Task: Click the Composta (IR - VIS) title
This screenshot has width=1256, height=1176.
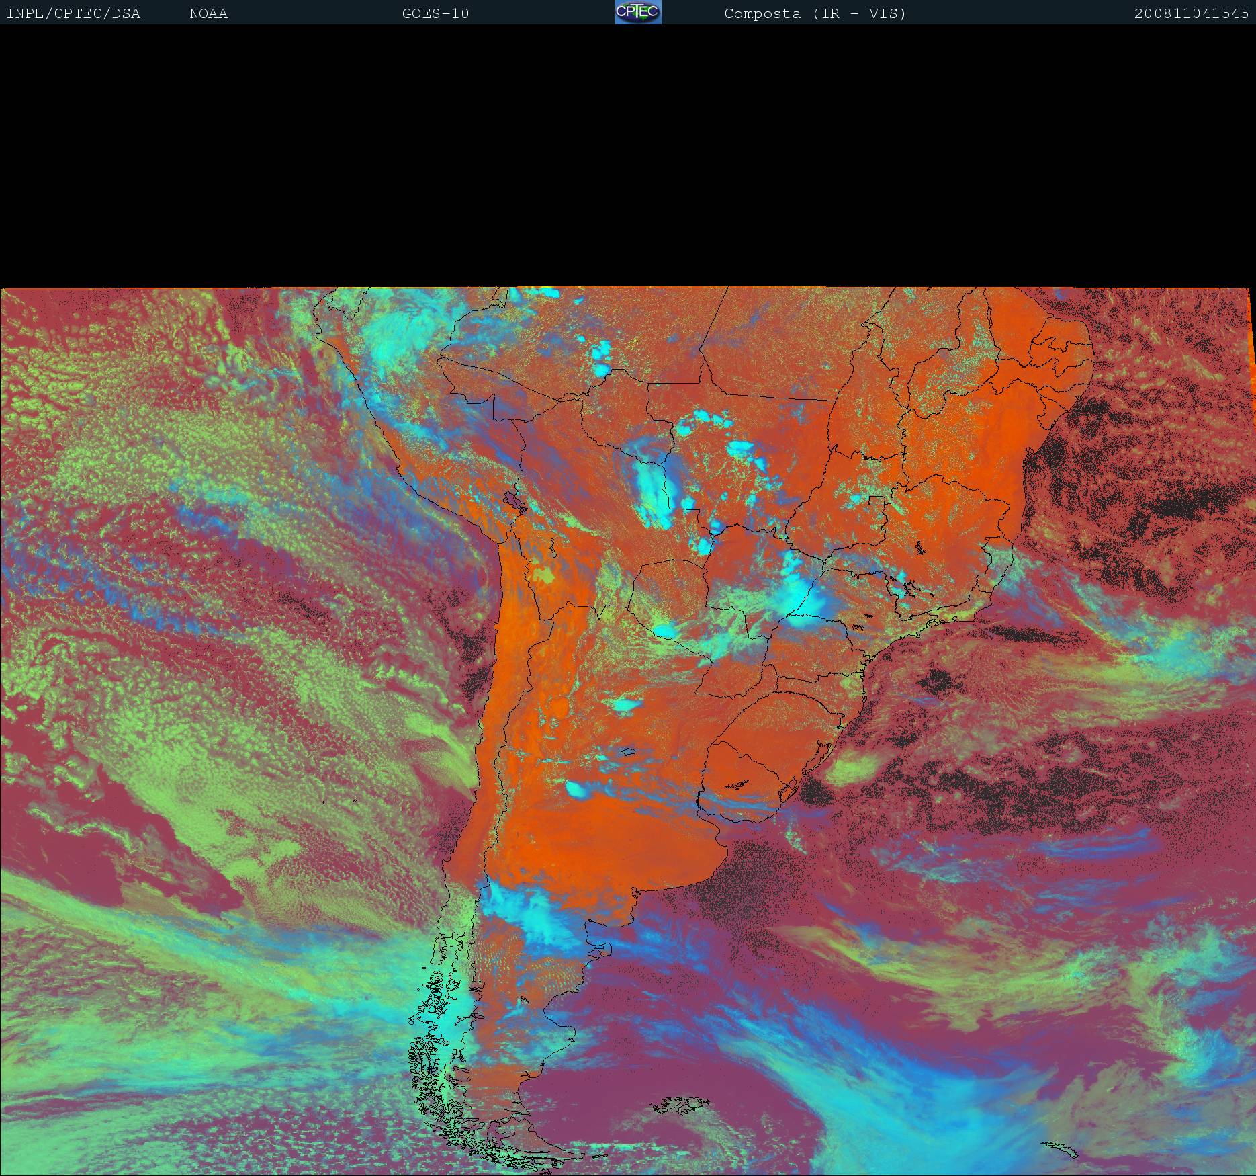Action: (x=815, y=13)
